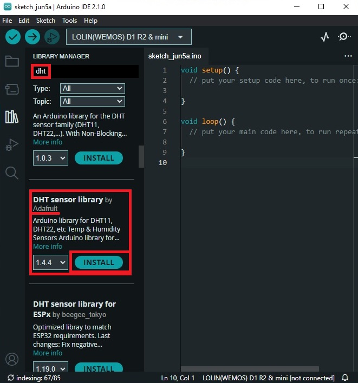Screen dimensions: 358x383
Task: Open the Sketch menu
Action: [x=45, y=20]
